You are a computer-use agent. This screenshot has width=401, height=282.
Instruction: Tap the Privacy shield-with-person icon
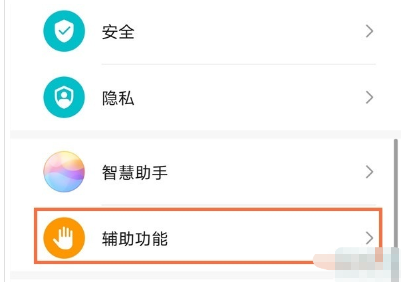click(65, 98)
